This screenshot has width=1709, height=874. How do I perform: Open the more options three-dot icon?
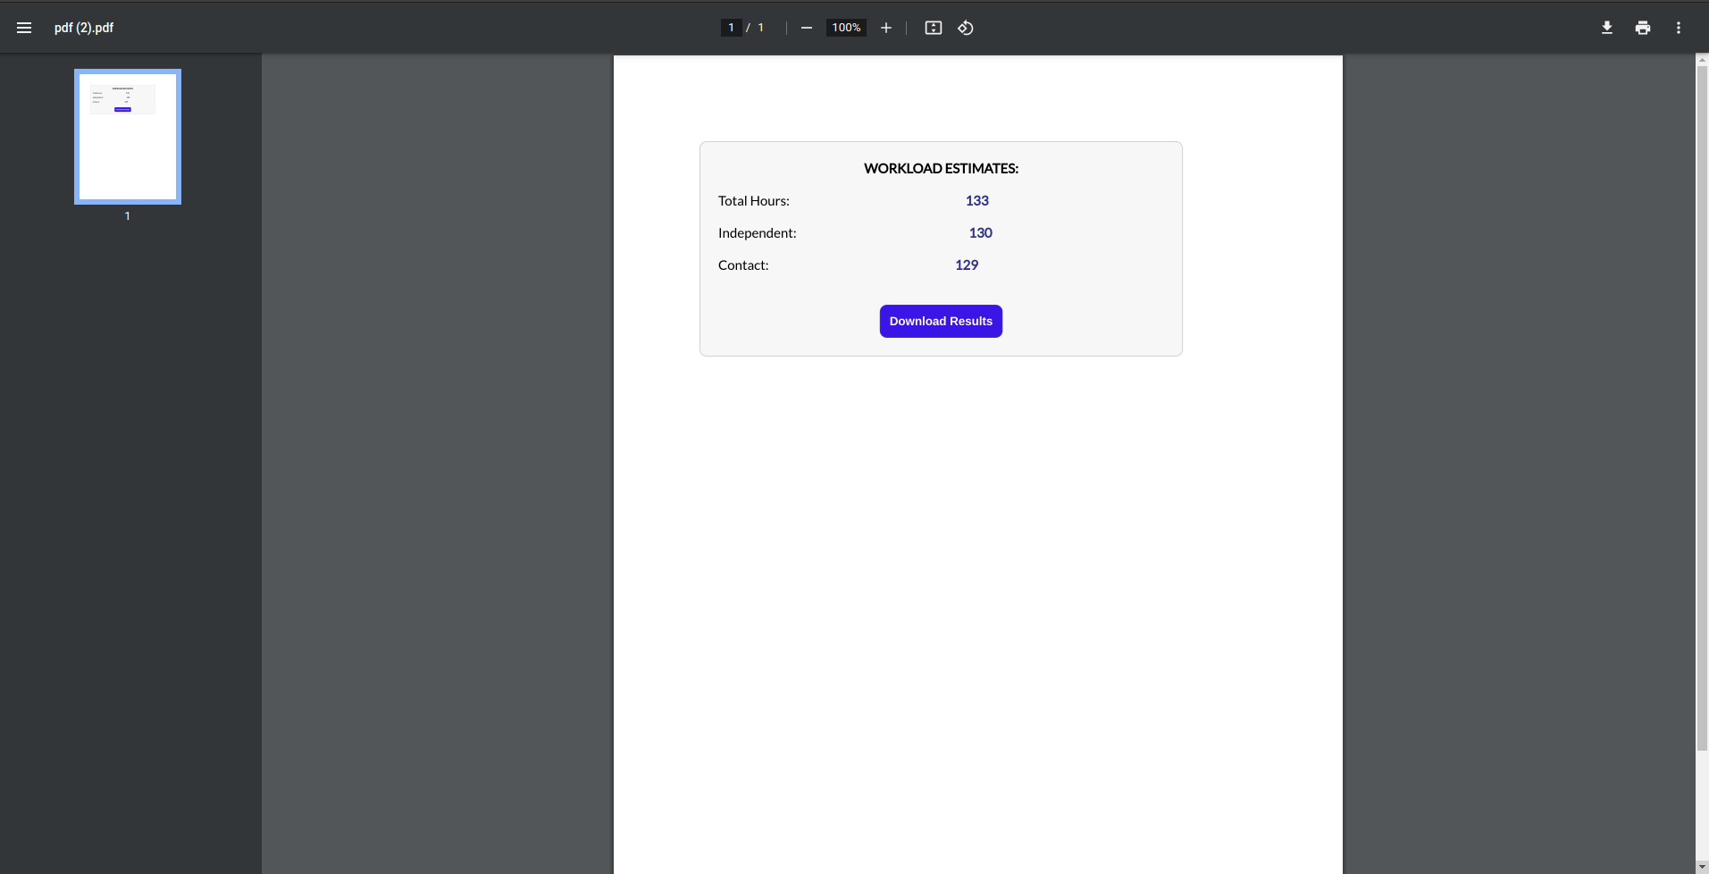click(1679, 28)
